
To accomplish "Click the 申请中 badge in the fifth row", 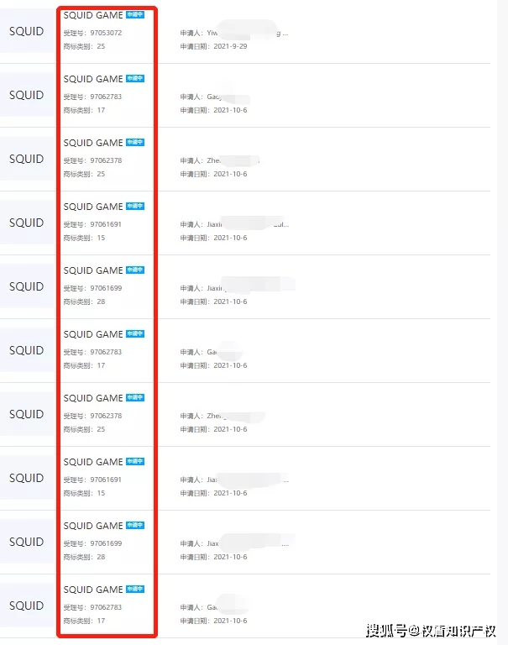I will [135, 270].
